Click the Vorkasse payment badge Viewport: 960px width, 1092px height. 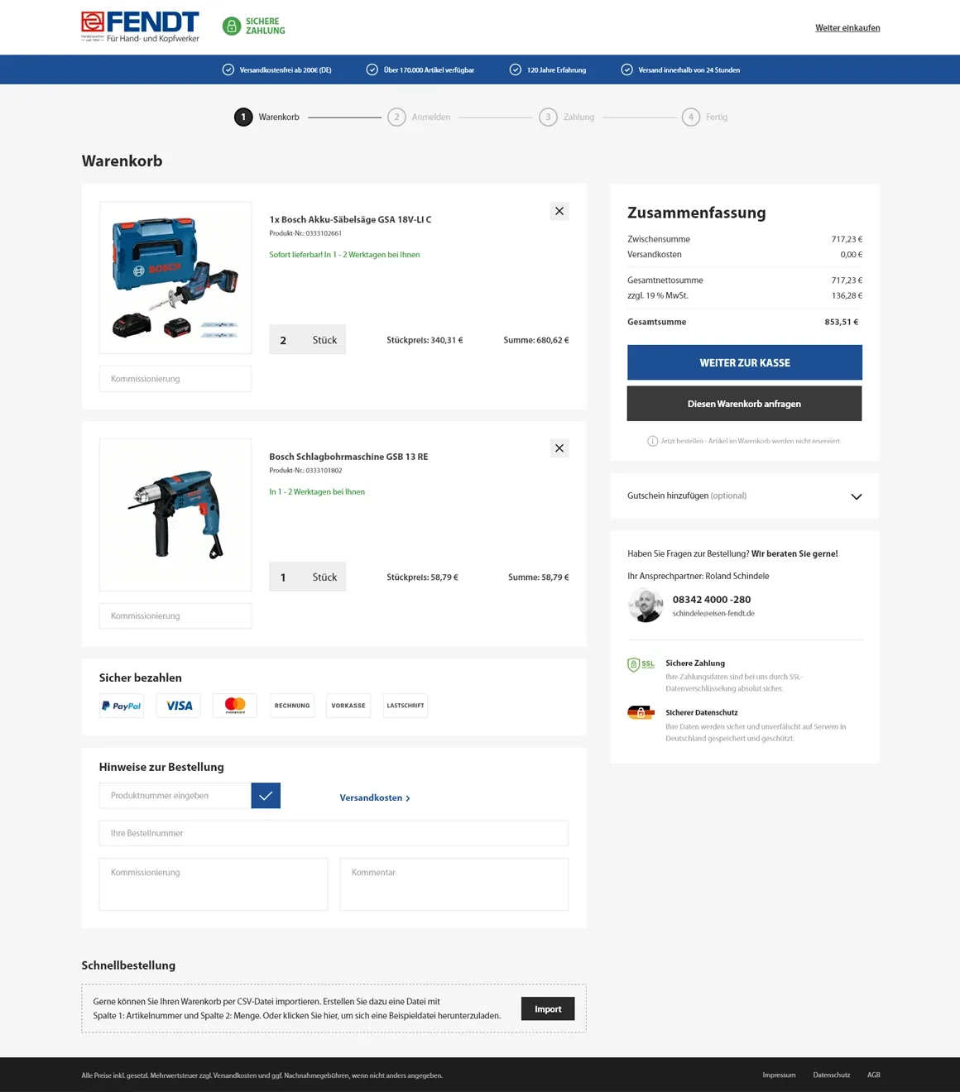[348, 706]
